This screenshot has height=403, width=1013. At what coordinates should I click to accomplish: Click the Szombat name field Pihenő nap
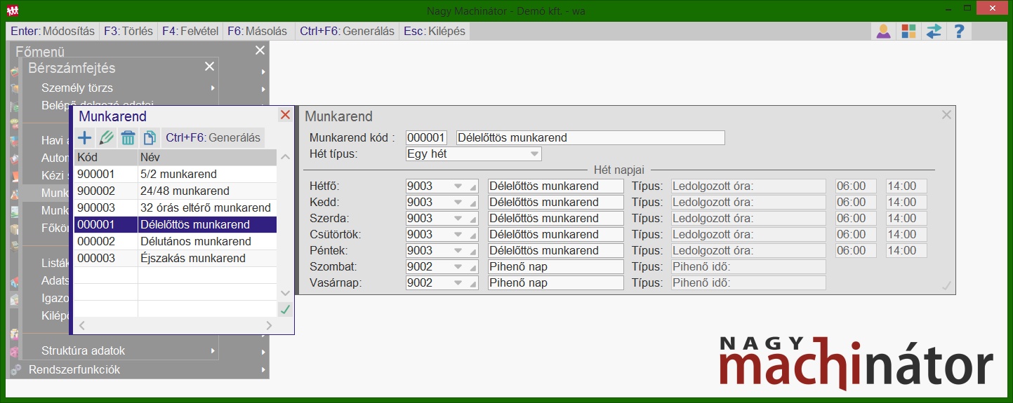[555, 266]
